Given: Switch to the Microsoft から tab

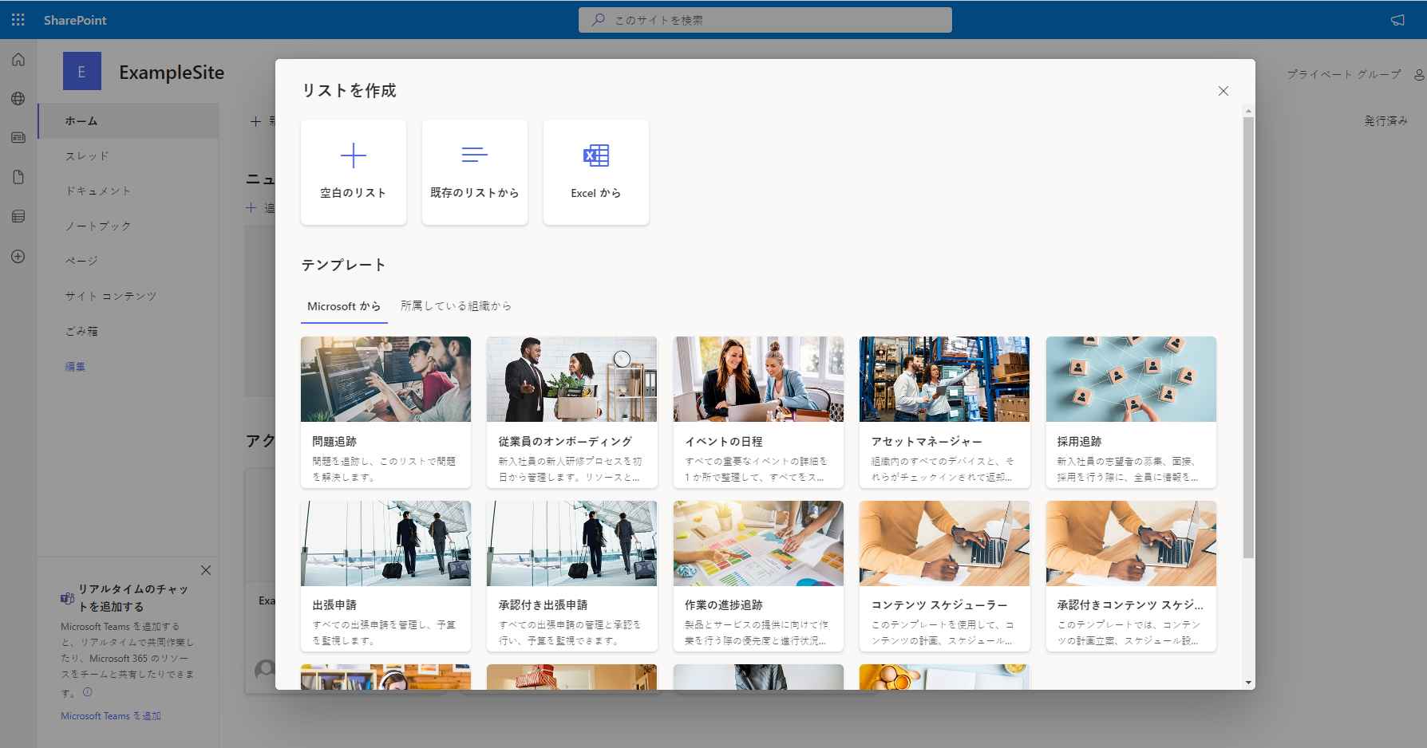Looking at the screenshot, I should tap(344, 306).
